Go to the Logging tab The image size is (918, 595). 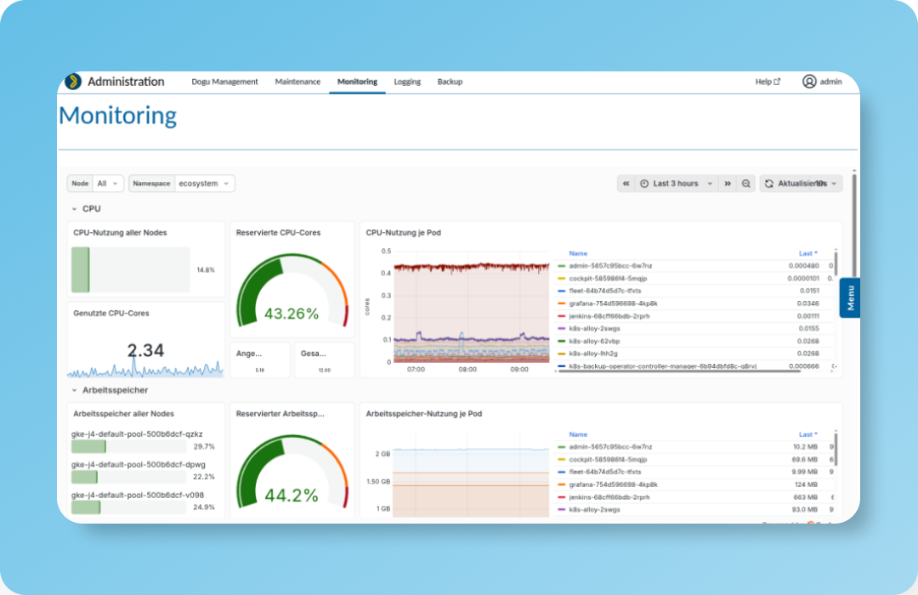pos(407,82)
